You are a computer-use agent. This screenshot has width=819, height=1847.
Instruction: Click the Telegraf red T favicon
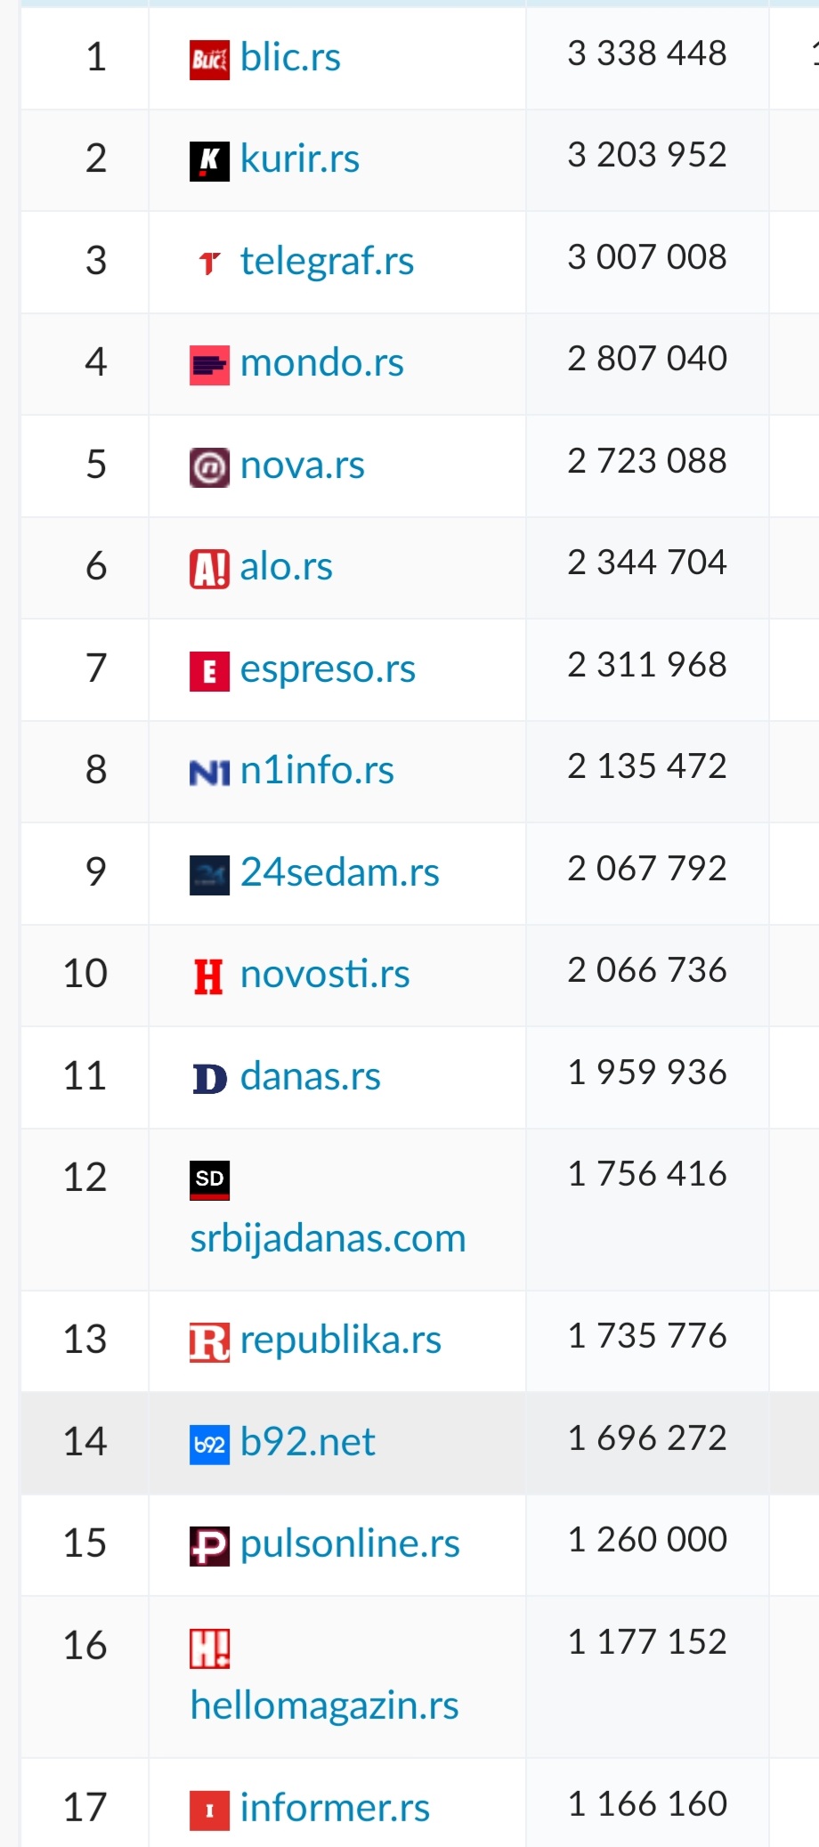coord(209,263)
